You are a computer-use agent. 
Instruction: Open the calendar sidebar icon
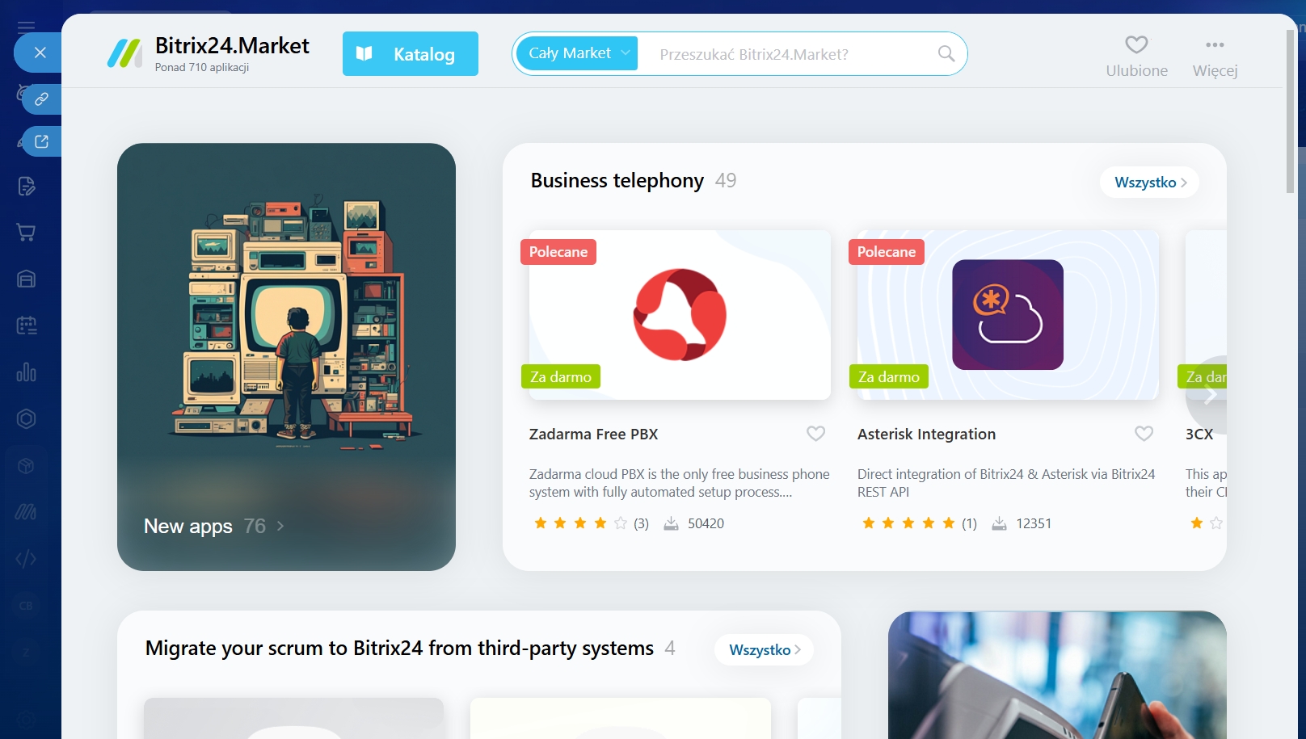coord(26,325)
